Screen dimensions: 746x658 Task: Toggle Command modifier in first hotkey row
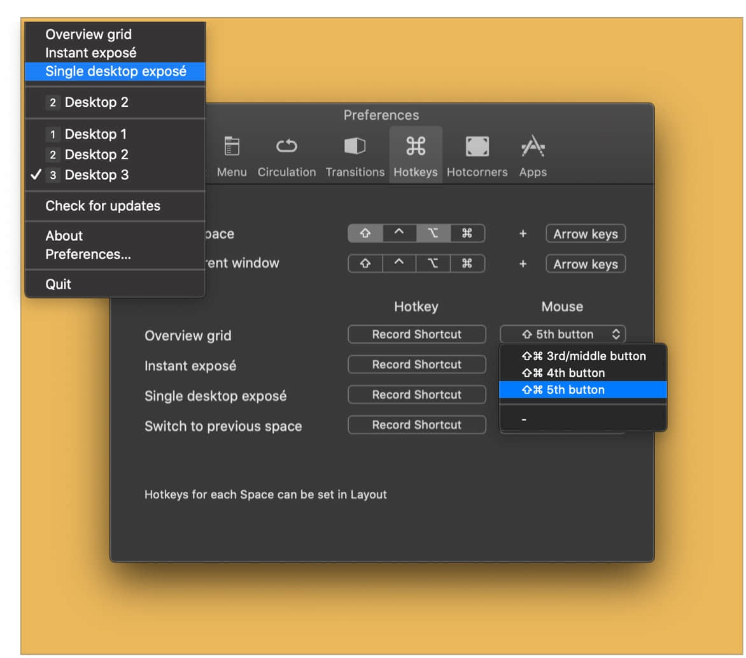point(467,234)
